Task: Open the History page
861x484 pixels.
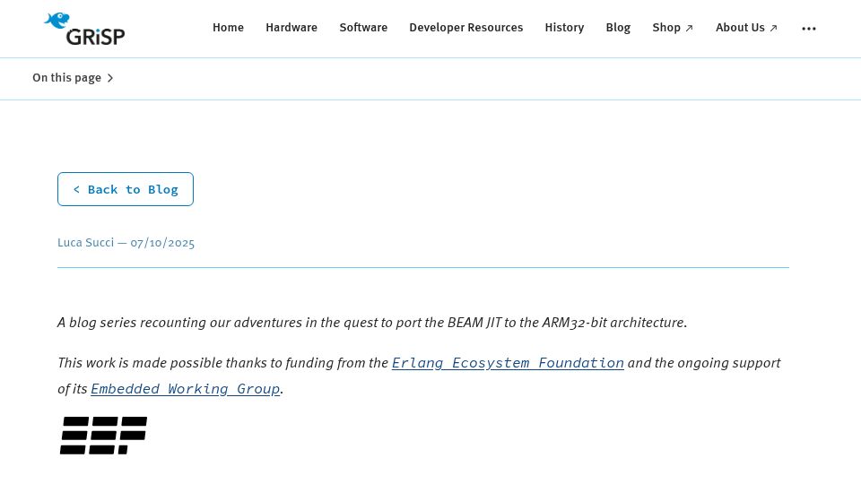Action: 564,28
